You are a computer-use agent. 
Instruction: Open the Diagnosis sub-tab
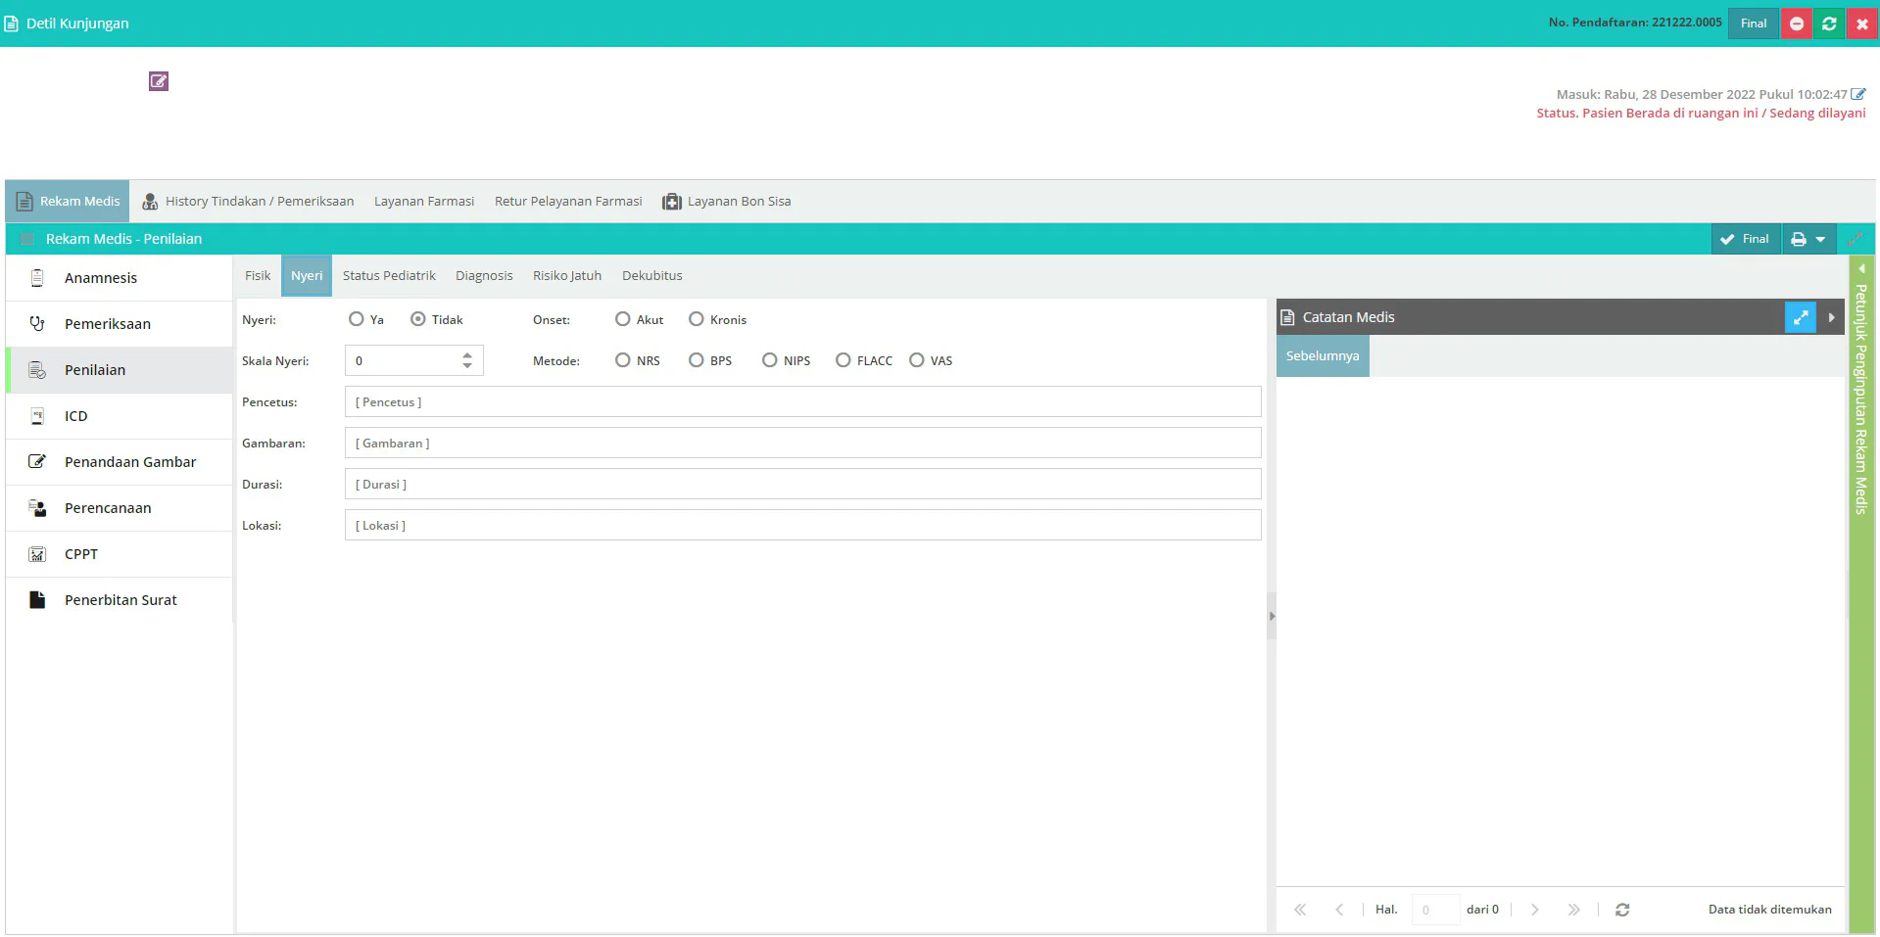tap(484, 276)
